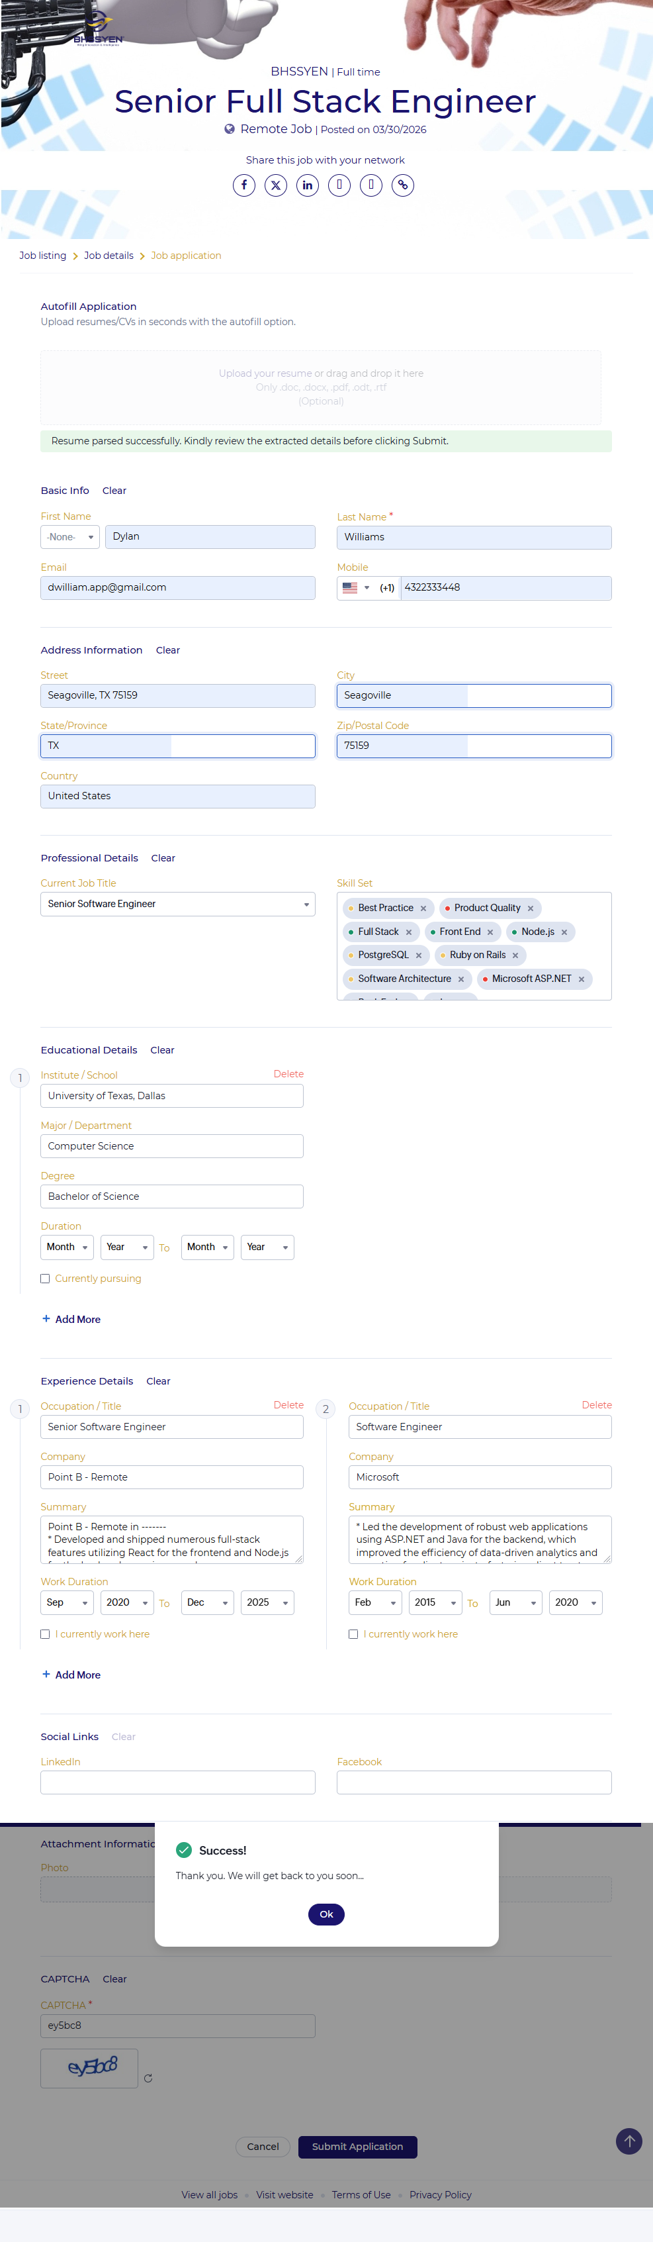Remove the Ruby on Rails skill tag
Screen dimensions: 653x2242
(x=515, y=955)
